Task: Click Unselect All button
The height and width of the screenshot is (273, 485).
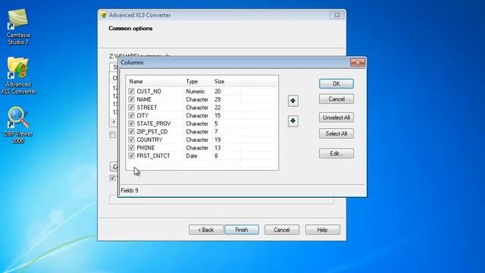Action: coord(336,118)
